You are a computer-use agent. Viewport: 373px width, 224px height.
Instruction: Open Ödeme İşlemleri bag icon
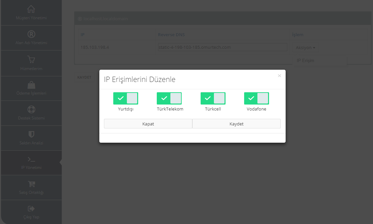[31, 85]
